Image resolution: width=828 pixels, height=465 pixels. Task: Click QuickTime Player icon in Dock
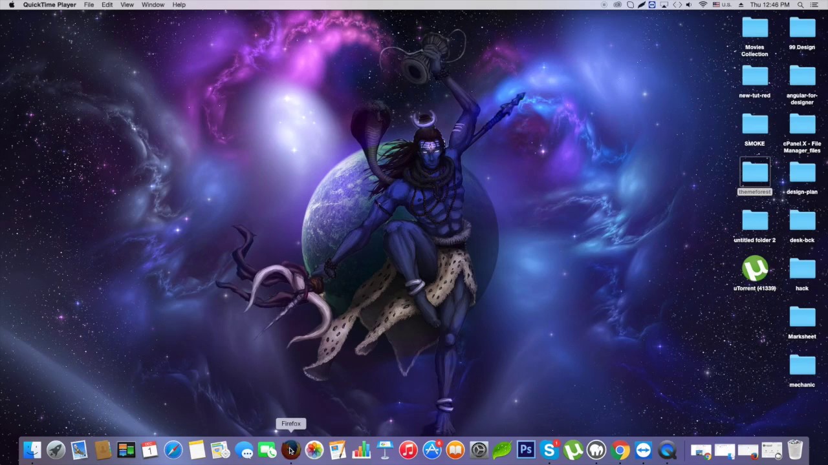pos(667,449)
